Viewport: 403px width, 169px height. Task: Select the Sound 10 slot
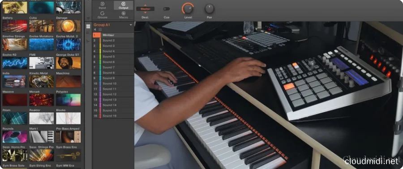(x=113, y=83)
